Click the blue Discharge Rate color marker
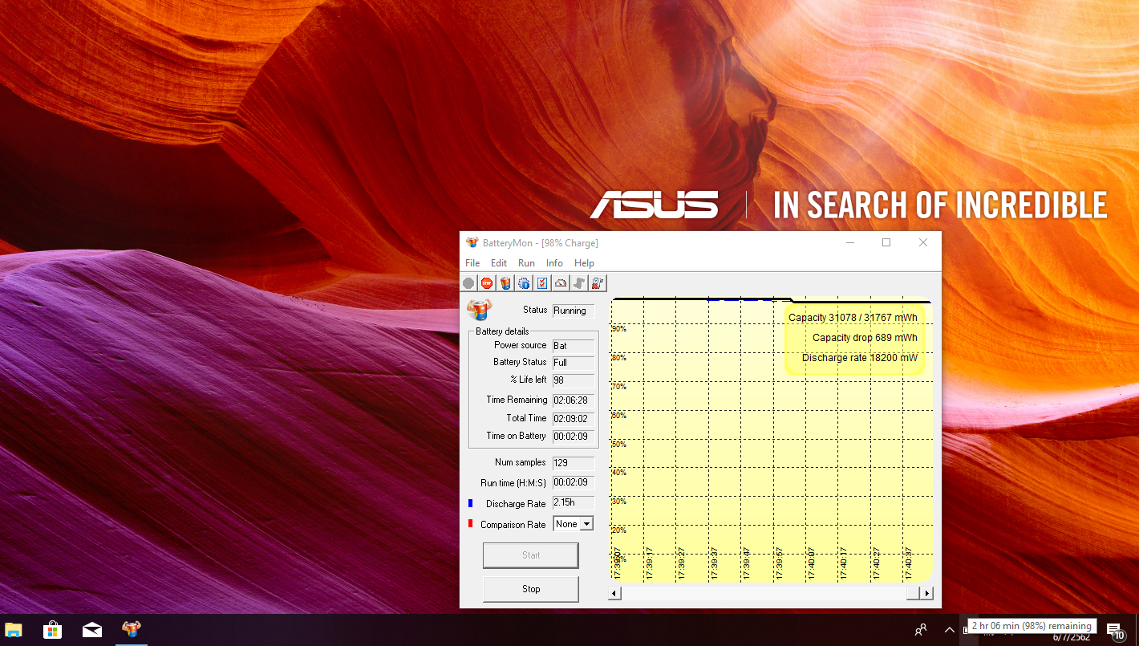 tap(470, 503)
